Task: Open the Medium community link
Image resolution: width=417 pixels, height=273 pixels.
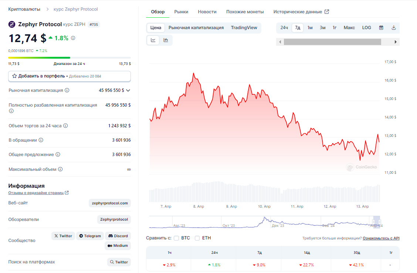Action: point(118,246)
